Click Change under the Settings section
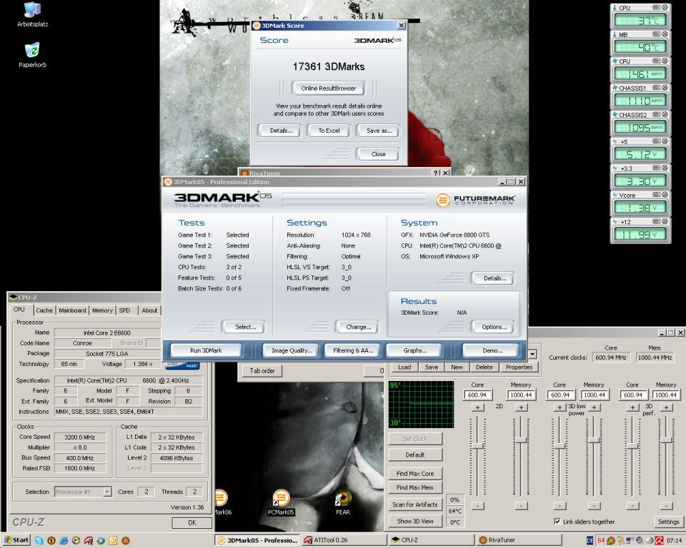The width and height of the screenshot is (686, 548). click(x=358, y=327)
